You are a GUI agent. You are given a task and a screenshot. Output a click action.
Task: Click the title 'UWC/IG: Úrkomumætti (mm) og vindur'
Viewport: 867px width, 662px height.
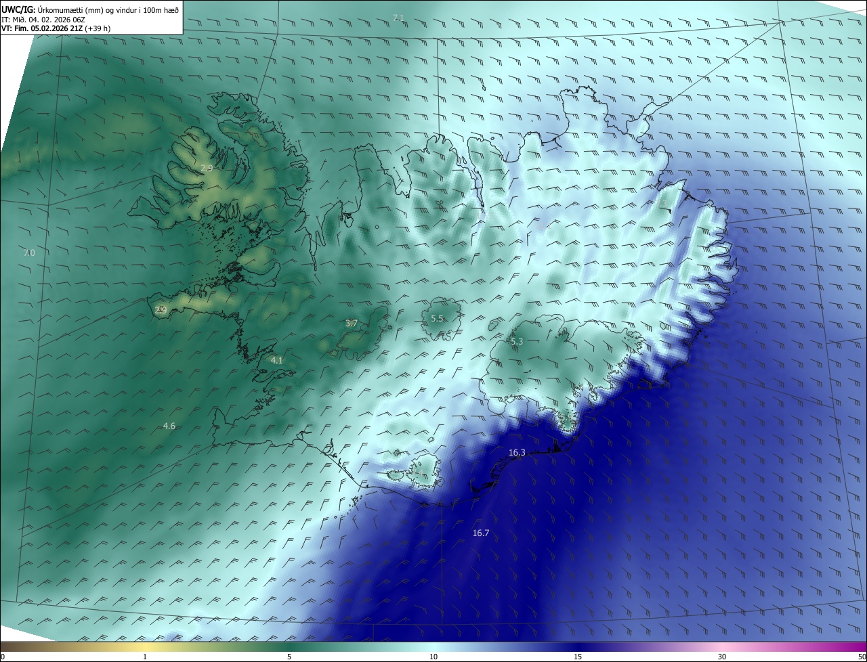pyautogui.click(x=90, y=9)
